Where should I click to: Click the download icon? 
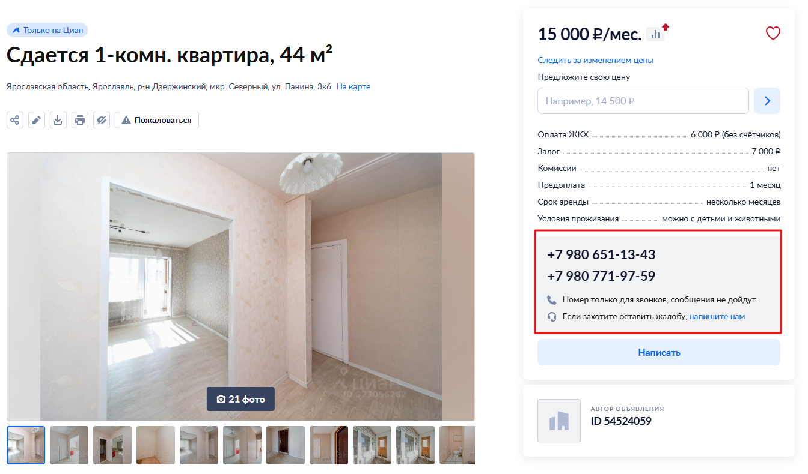pos(58,120)
